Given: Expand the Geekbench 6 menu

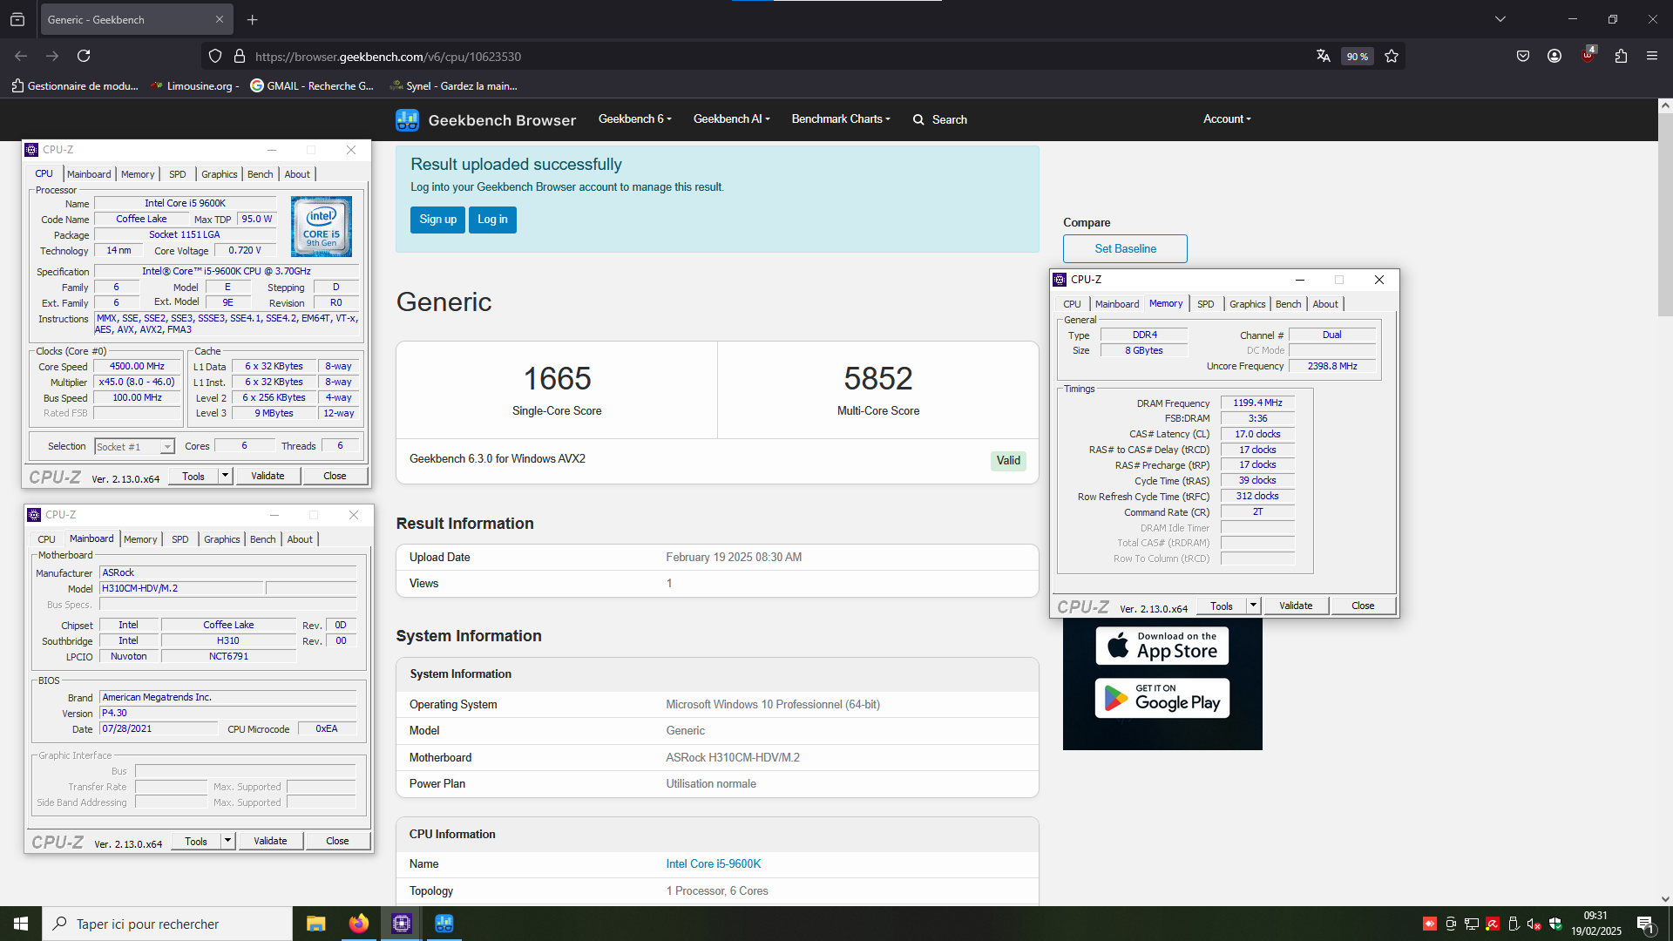Looking at the screenshot, I should click(634, 119).
